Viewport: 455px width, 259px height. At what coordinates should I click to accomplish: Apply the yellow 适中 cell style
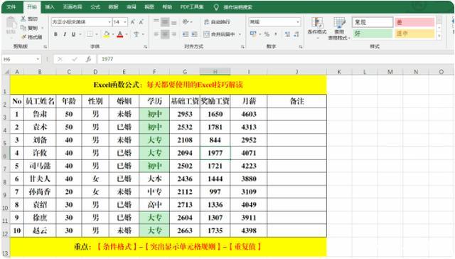point(414,33)
